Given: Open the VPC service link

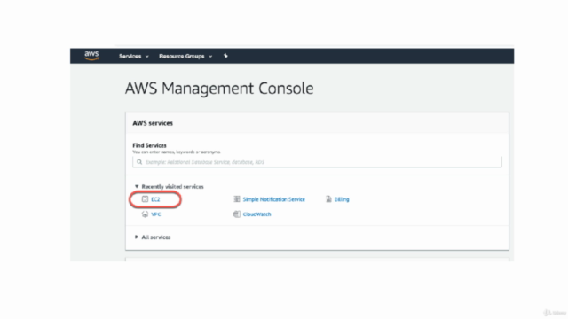Looking at the screenshot, I should click(156, 214).
